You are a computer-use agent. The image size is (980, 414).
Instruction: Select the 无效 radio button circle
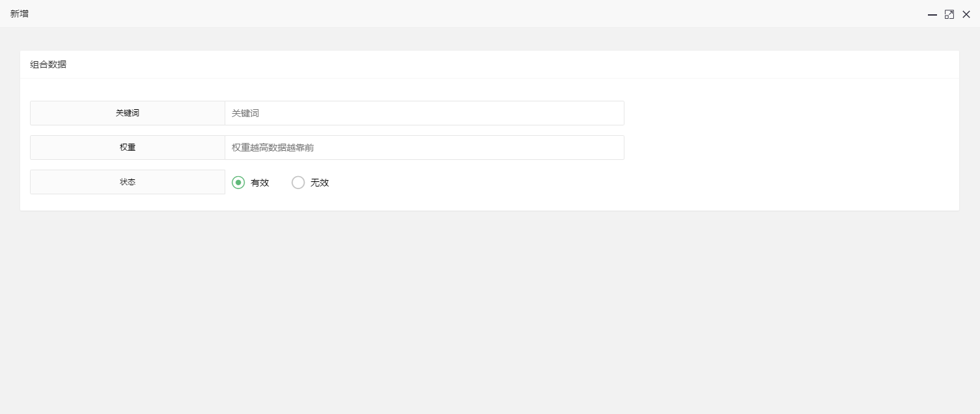298,183
